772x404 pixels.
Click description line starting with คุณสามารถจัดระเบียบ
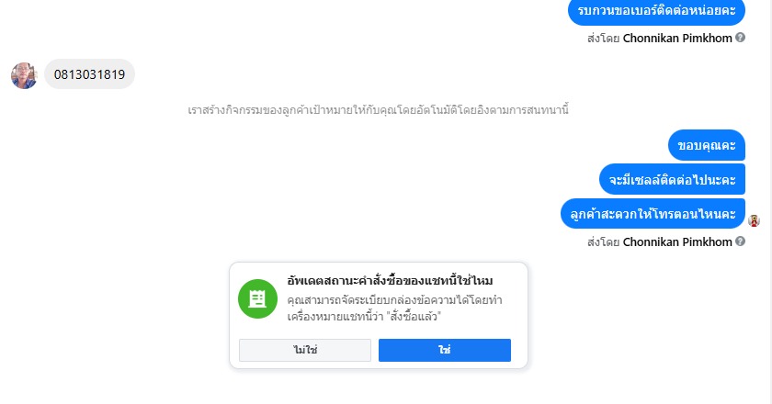point(393,300)
